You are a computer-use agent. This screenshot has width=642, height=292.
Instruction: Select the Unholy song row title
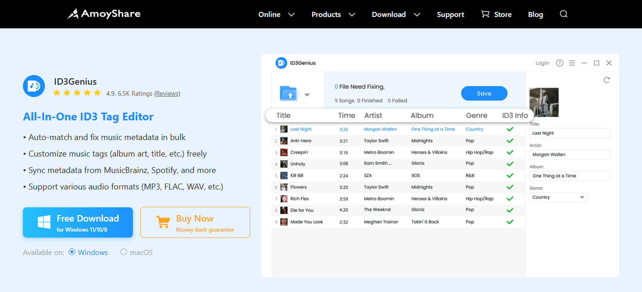point(298,164)
